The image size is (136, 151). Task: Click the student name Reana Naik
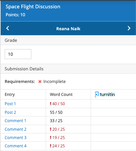(68, 29)
